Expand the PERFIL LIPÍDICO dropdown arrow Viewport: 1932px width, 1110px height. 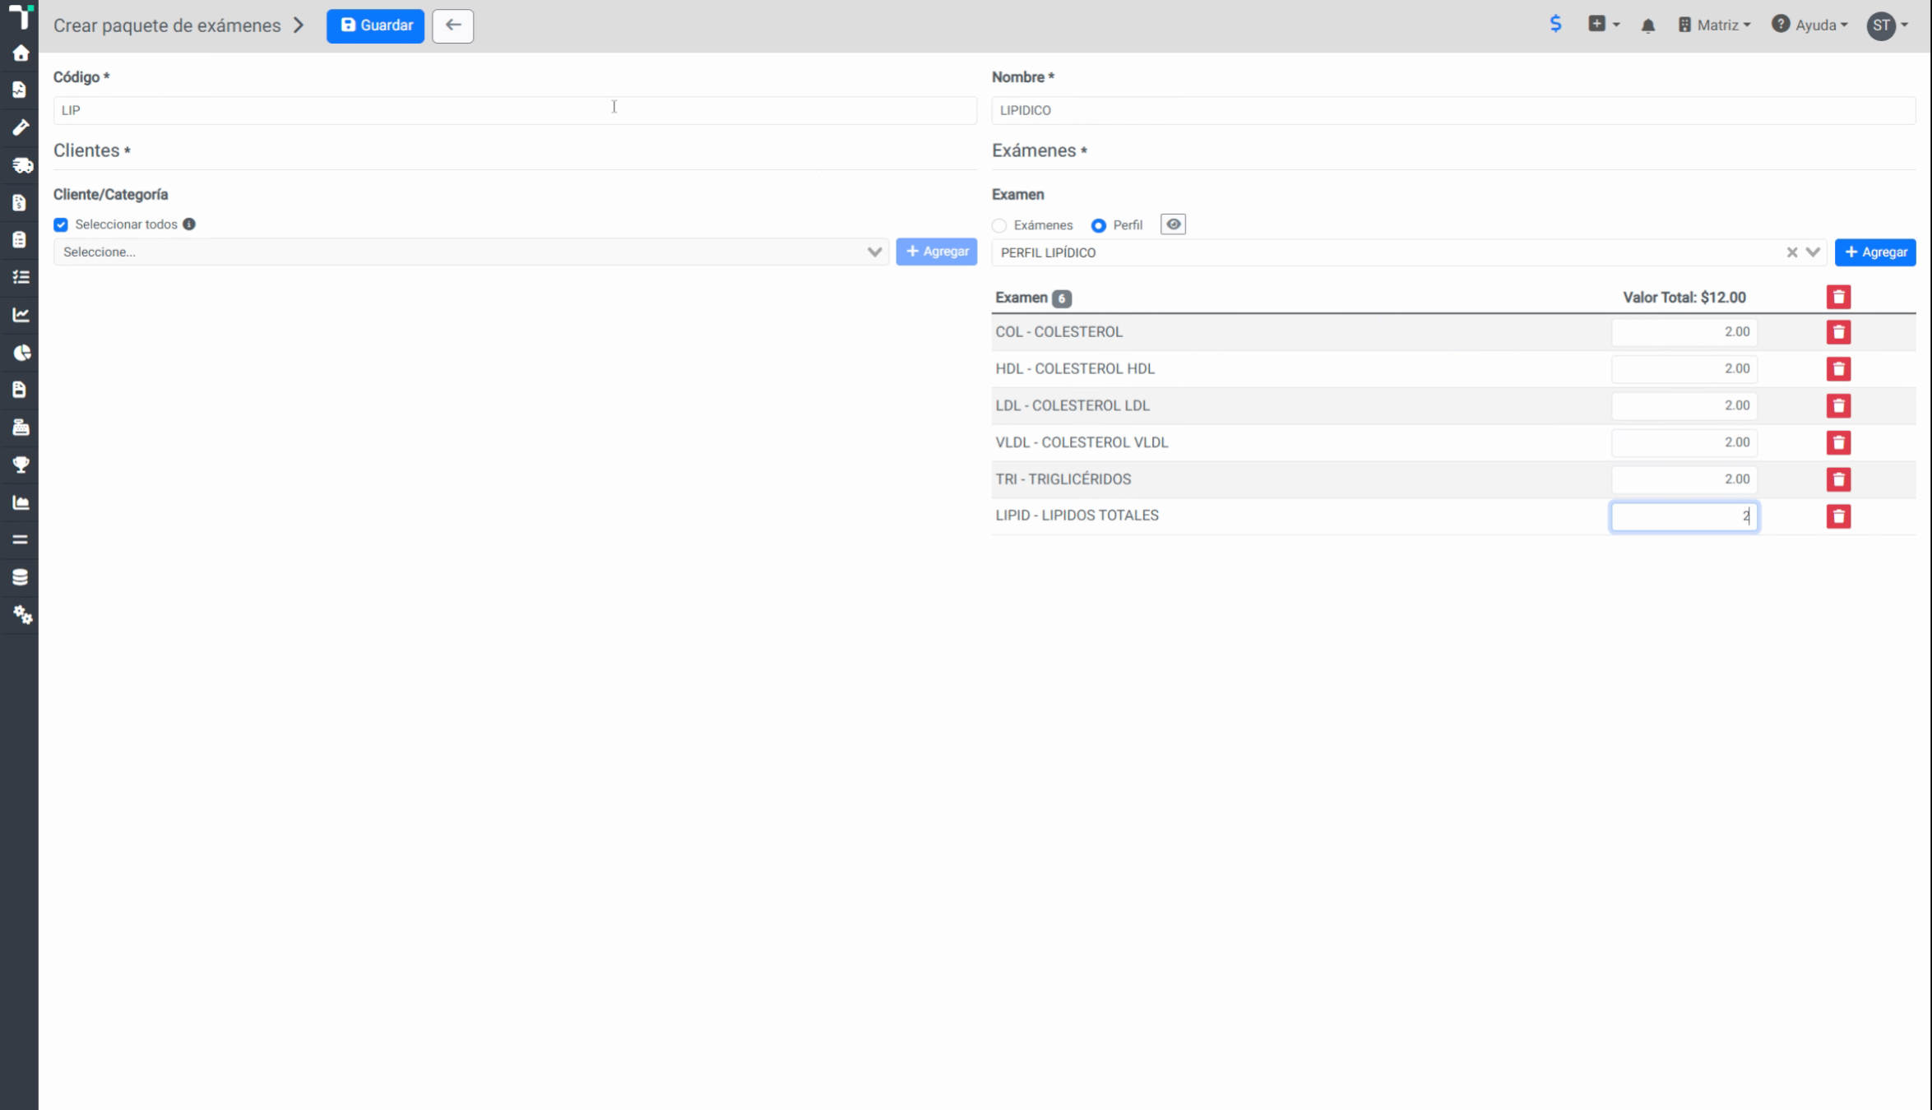[x=1813, y=252]
